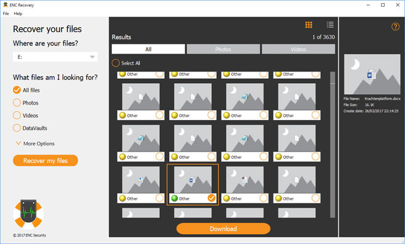Click the '1 of 3630' results counter
Image resolution: width=405 pixels, height=244 pixels.
[x=324, y=37]
